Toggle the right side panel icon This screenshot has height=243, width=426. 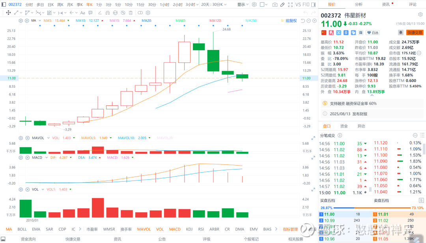coord(313,5)
